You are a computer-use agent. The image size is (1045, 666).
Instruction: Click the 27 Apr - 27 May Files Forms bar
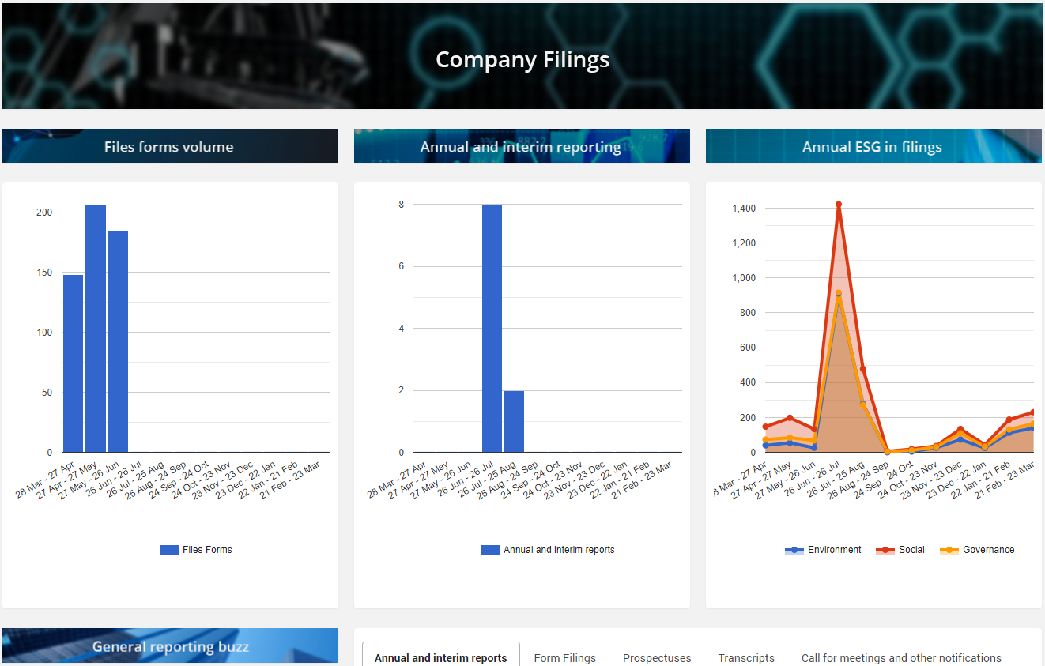pos(96,329)
